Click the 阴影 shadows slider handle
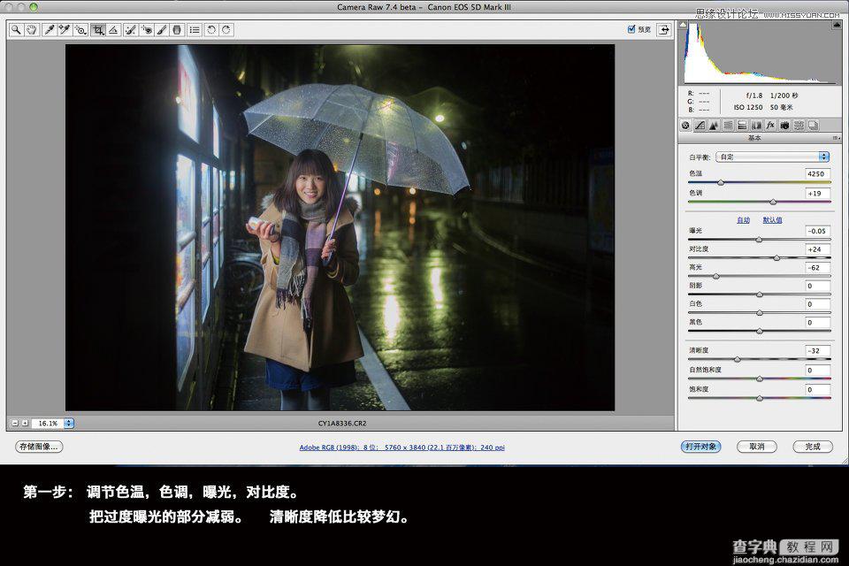The height and width of the screenshot is (566, 849). point(759,294)
